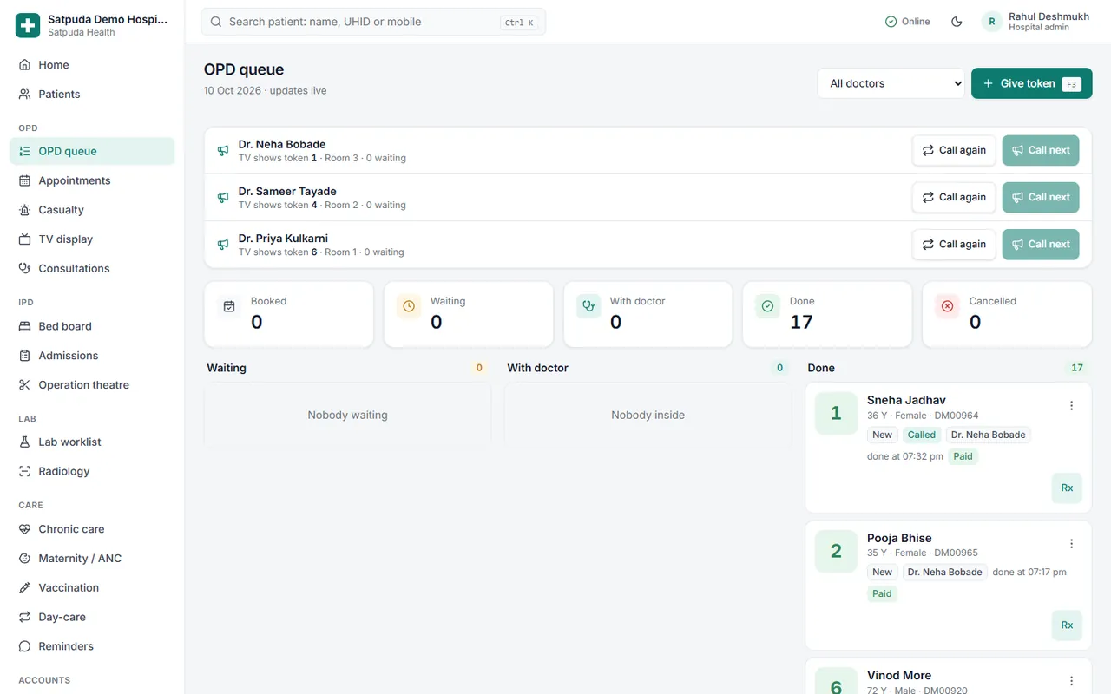1111x694 pixels.
Task: Click the Casualty siren icon
Action: [x=24, y=210]
